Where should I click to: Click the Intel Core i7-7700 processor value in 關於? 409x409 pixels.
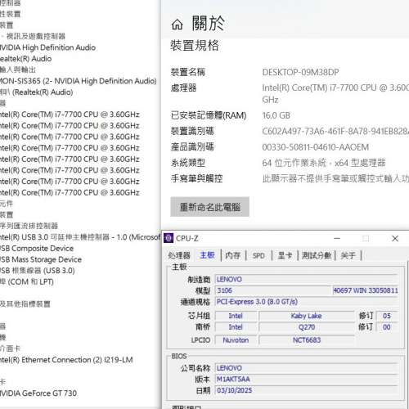335,93
